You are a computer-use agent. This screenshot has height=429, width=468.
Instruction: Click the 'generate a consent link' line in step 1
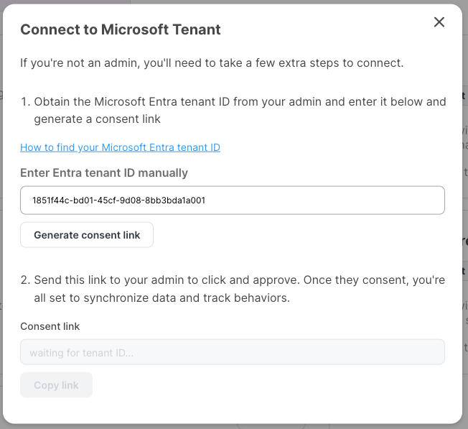tap(97, 119)
